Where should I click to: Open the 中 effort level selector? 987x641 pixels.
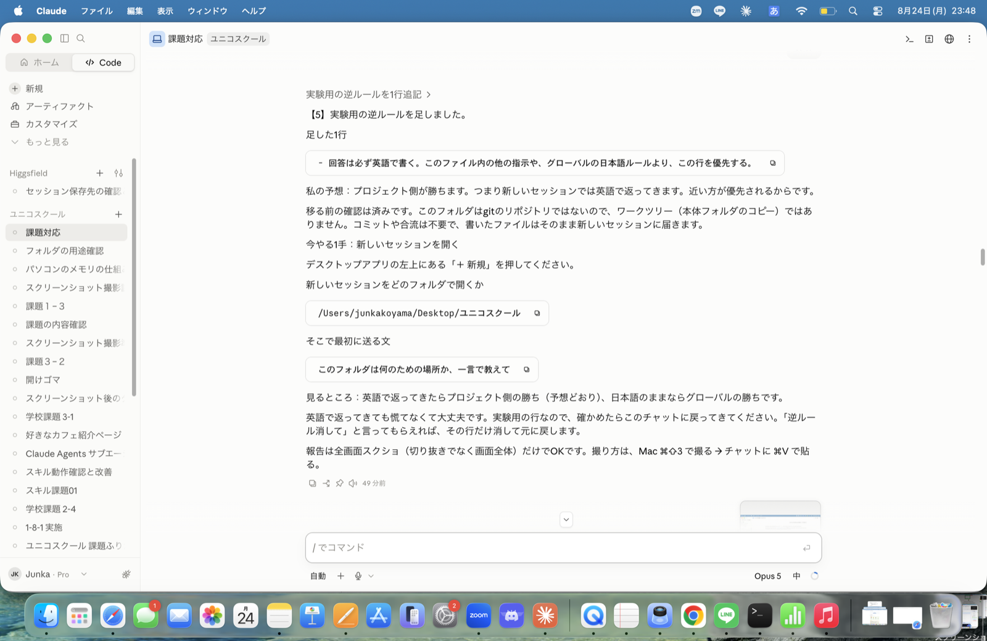click(x=796, y=576)
